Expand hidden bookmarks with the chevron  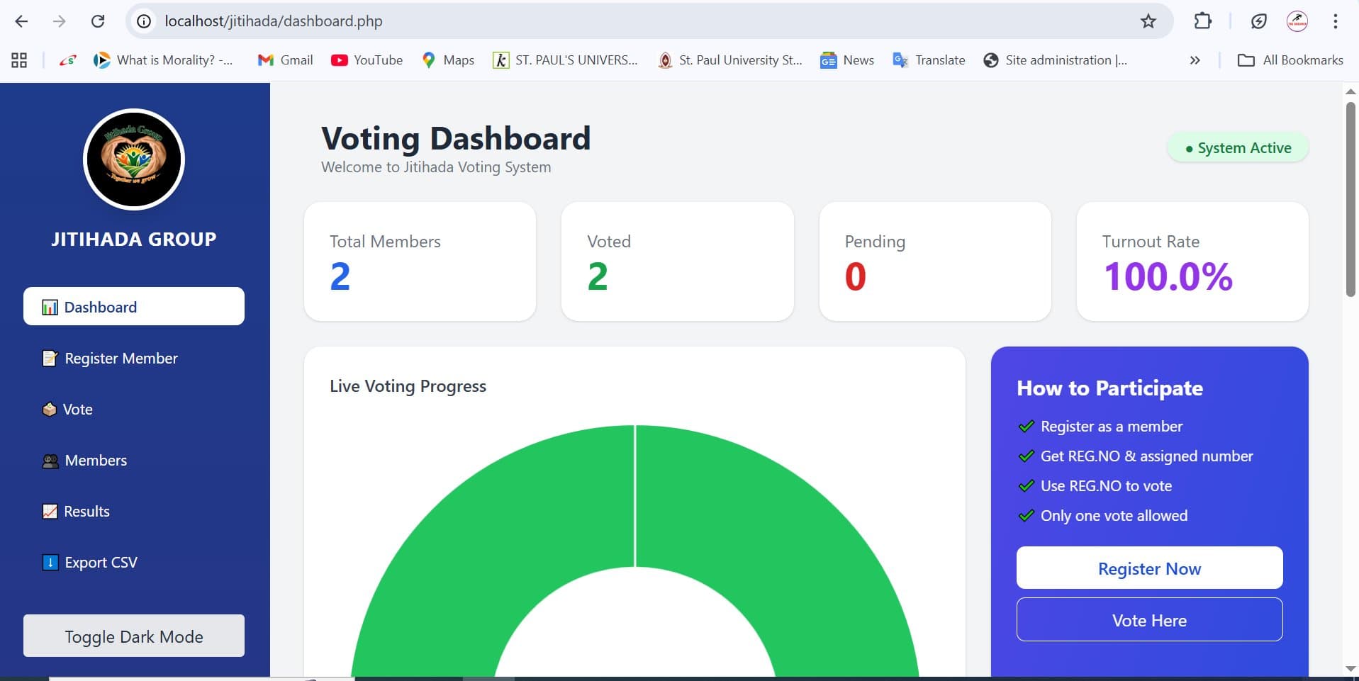coord(1195,60)
